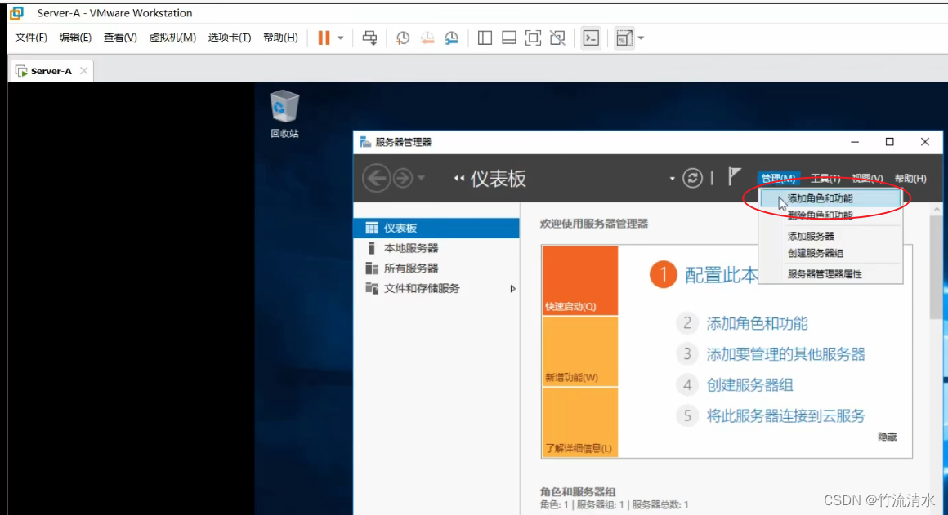This screenshot has height=515, width=948.
Task: Click the Unity mode icon
Action: pyautogui.click(x=557, y=38)
